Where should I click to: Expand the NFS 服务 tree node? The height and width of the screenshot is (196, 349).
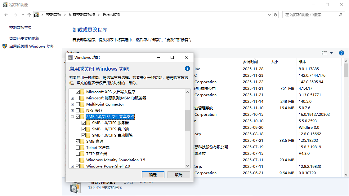72,111
